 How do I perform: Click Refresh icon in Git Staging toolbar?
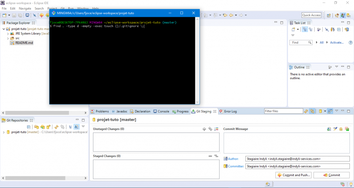[306, 111]
